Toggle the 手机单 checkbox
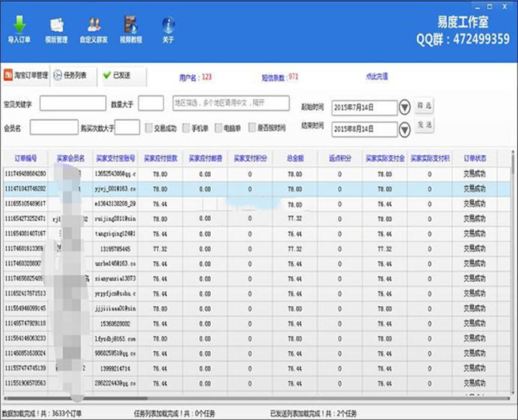Image resolution: width=518 pixels, height=420 pixels. click(x=186, y=127)
